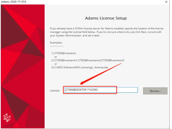
Task: Click the 'Adams 2020-711253' window title
Action: point(14,2)
